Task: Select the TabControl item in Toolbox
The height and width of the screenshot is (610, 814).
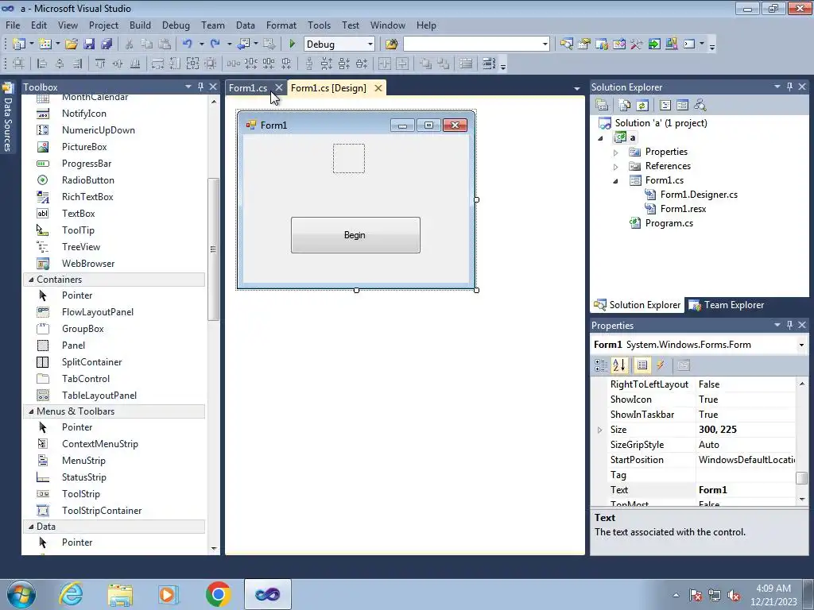Action: click(86, 379)
